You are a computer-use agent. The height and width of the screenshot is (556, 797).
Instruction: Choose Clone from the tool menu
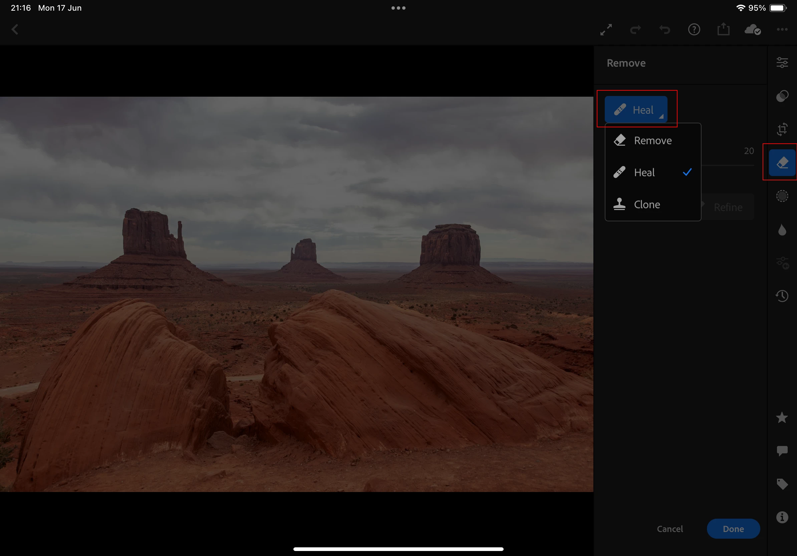point(647,205)
